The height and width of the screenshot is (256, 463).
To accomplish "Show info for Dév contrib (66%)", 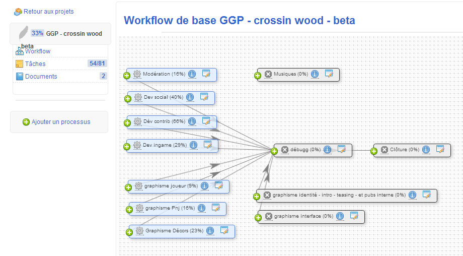I will [x=192, y=121].
